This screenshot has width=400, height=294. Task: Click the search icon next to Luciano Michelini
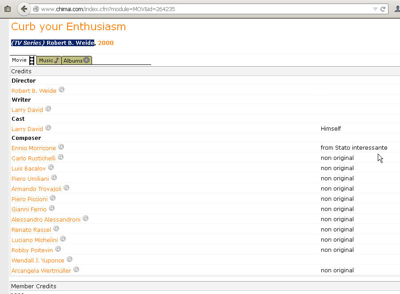tap(63, 239)
